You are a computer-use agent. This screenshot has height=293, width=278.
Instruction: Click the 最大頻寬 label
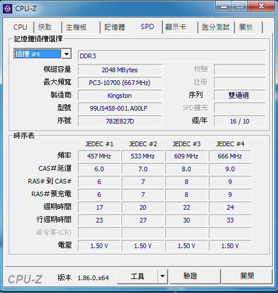point(57,82)
